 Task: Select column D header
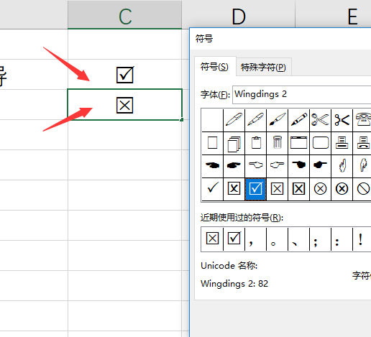(239, 17)
